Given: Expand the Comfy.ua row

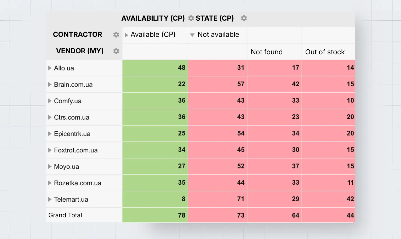Looking at the screenshot, I should tap(50, 101).
